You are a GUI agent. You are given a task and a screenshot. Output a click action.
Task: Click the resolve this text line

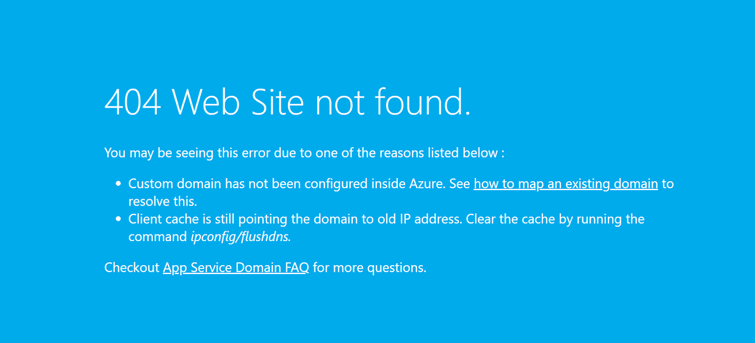(x=163, y=201)
